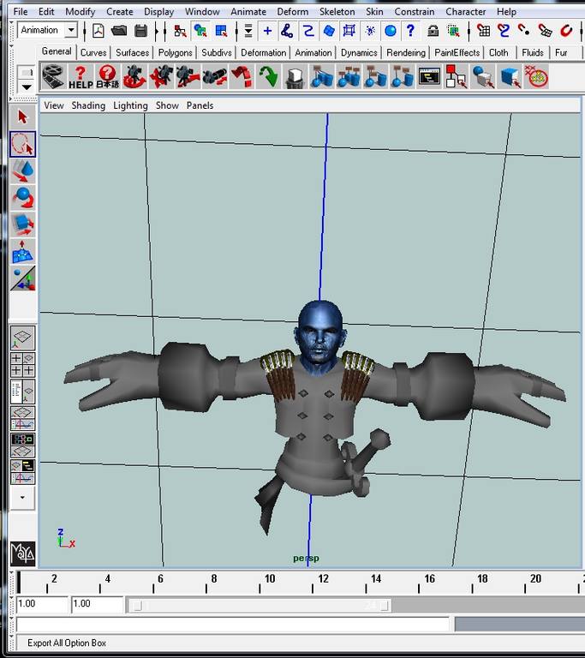Screen dimensions: 585x658
Task: Pick the Rotate tool
Action: (23, 198)
